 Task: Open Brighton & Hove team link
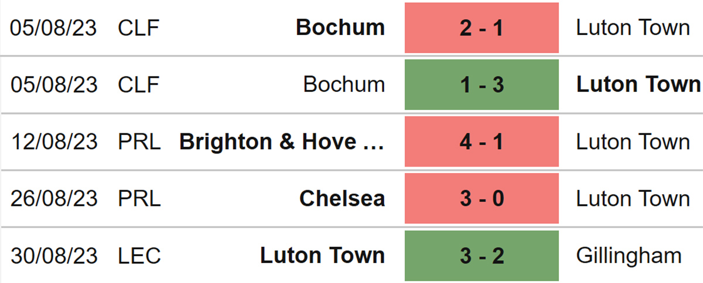(x=282, y=141)
